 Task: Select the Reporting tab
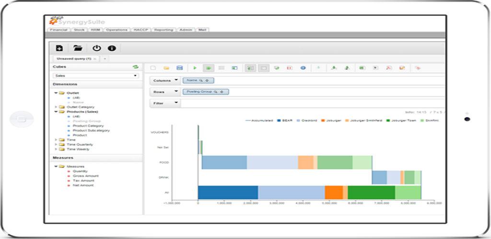(x=164, y=30)
